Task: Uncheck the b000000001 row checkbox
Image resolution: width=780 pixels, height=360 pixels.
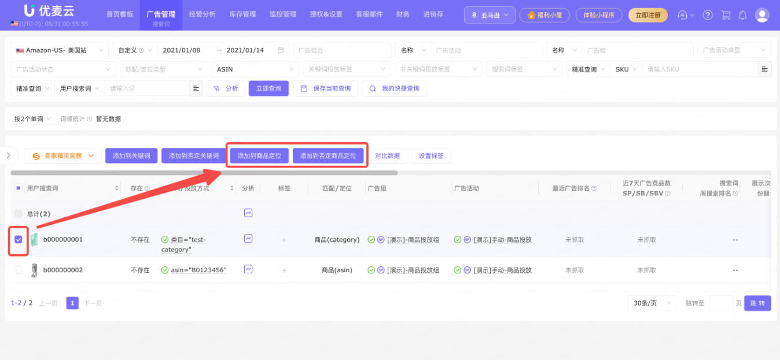Action: pos(19,239)
